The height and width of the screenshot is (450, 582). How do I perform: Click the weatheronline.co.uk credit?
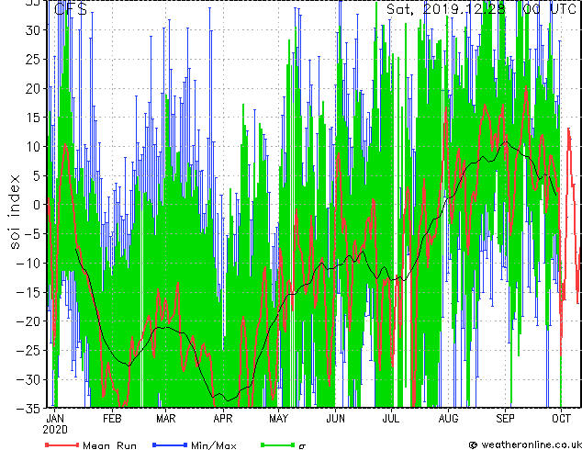[x=525, y=444]
